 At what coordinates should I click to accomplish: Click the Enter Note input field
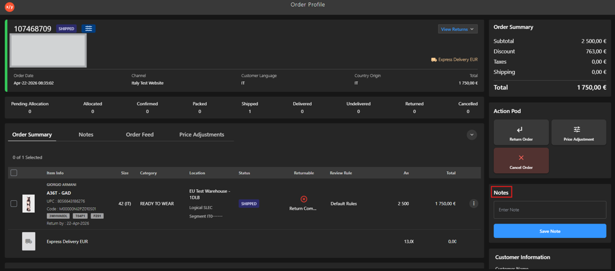550,210
